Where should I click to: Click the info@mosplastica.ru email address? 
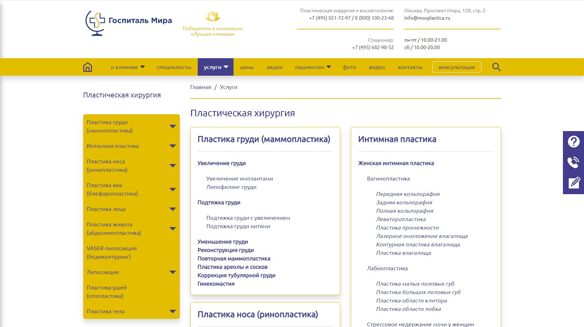coord(427,18)
